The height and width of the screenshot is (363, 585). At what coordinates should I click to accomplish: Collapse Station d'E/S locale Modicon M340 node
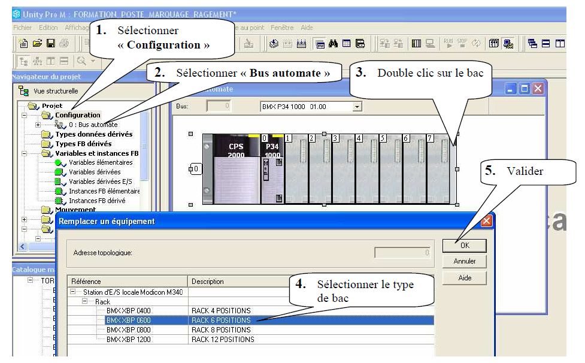(73, 292)
